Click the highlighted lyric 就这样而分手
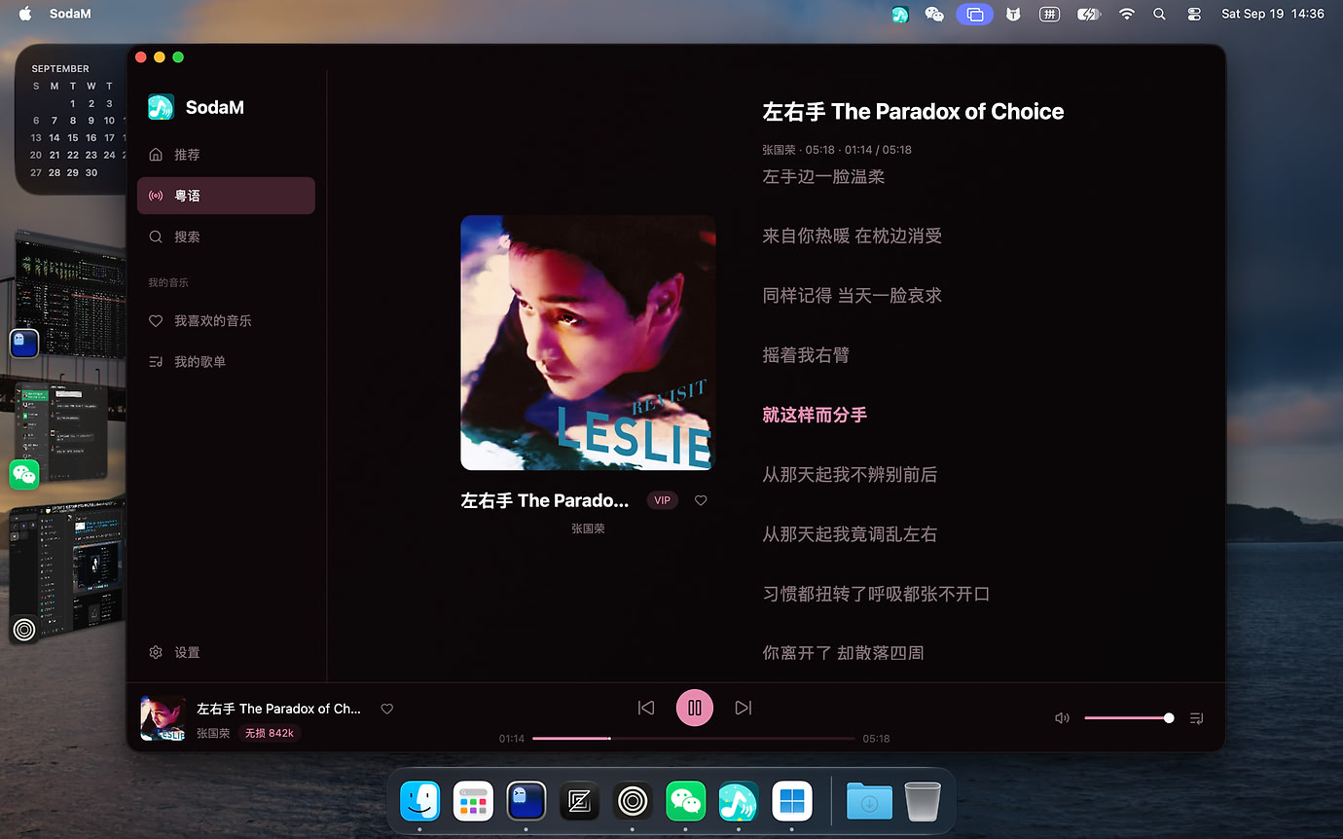This screenshot has height=839, width=1343. (x=815, y=415)
